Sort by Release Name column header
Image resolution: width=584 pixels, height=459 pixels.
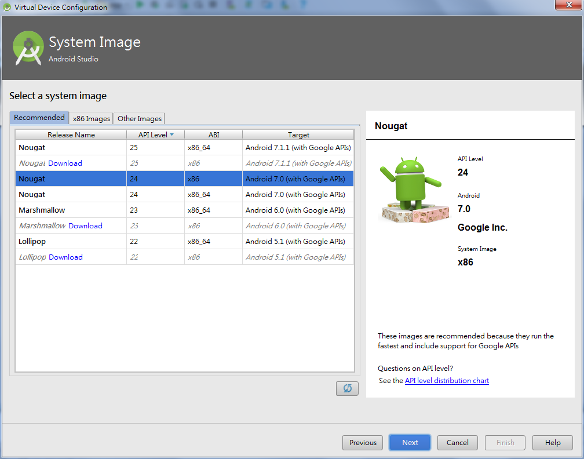coord(71,134)
